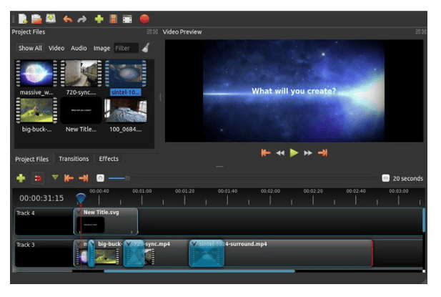Play the video preview
The height and width of the screenshot is (297, 441).
(x=294, y=153)
